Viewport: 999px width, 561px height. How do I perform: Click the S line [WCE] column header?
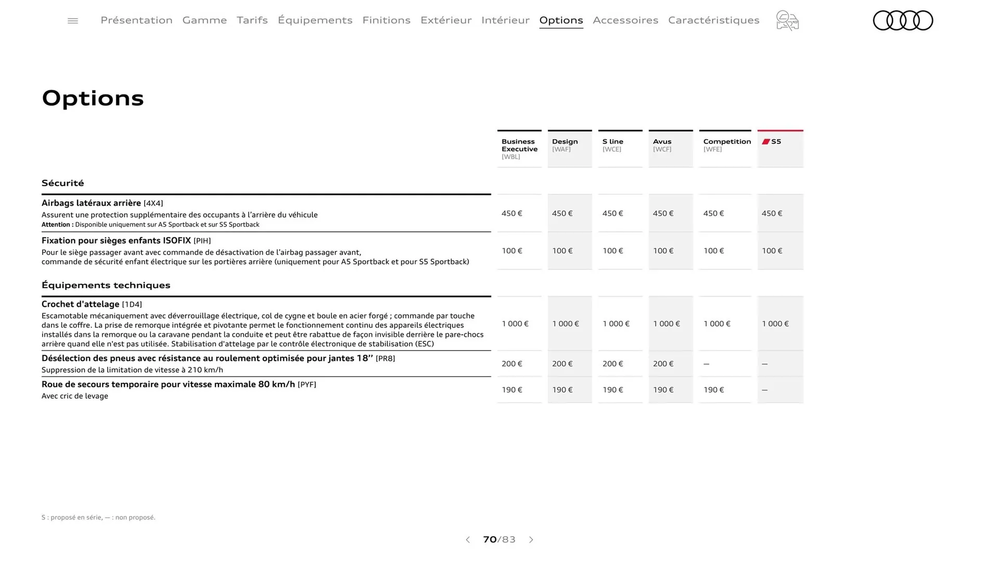[620, 149]
